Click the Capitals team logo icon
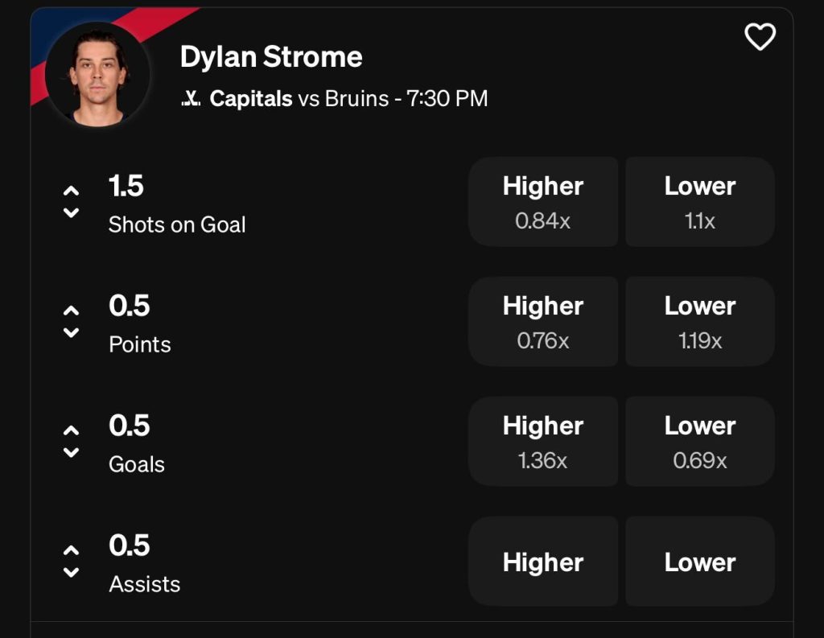This screenshot has width=824, height=638. coord(191,99)
